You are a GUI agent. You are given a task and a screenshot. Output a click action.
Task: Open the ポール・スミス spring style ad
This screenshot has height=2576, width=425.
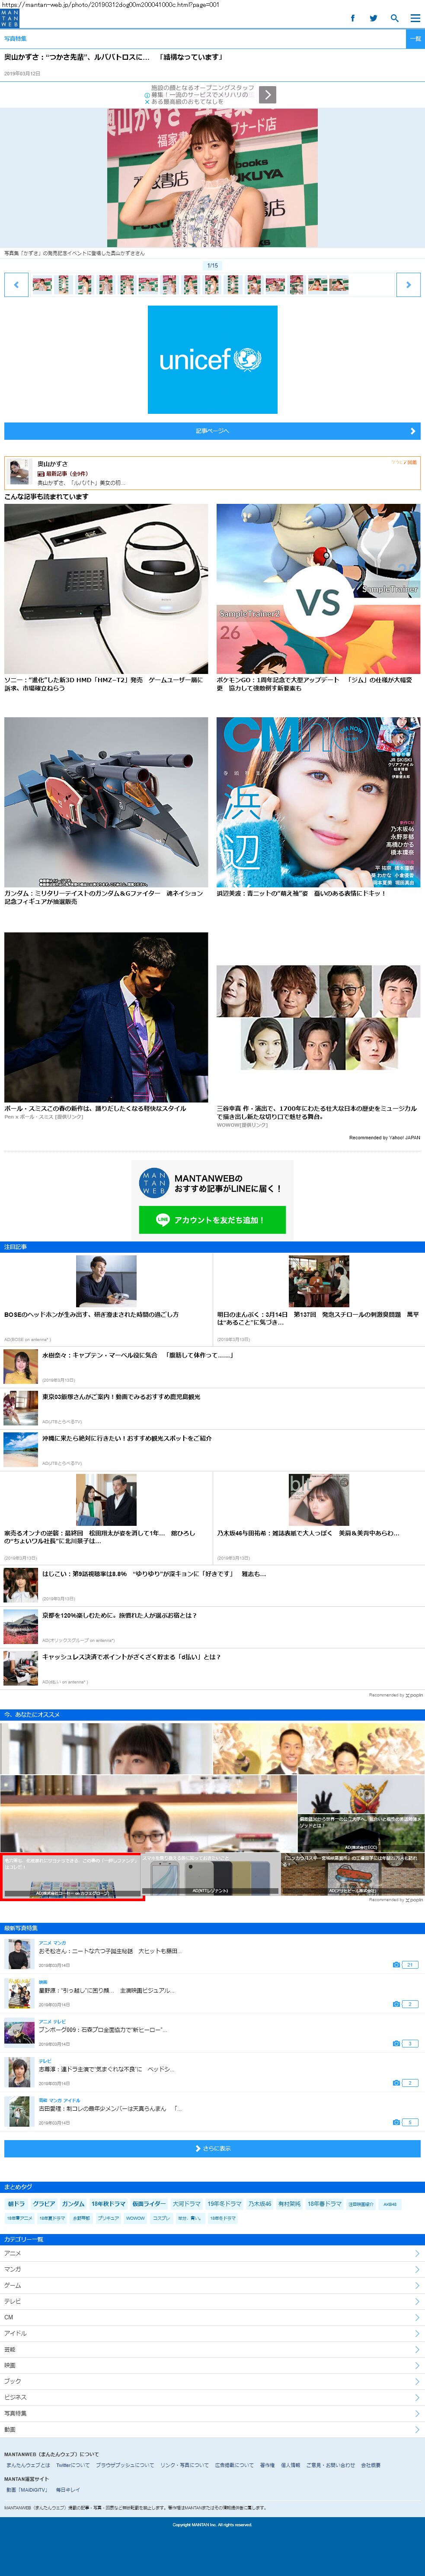click(106, 1017)
